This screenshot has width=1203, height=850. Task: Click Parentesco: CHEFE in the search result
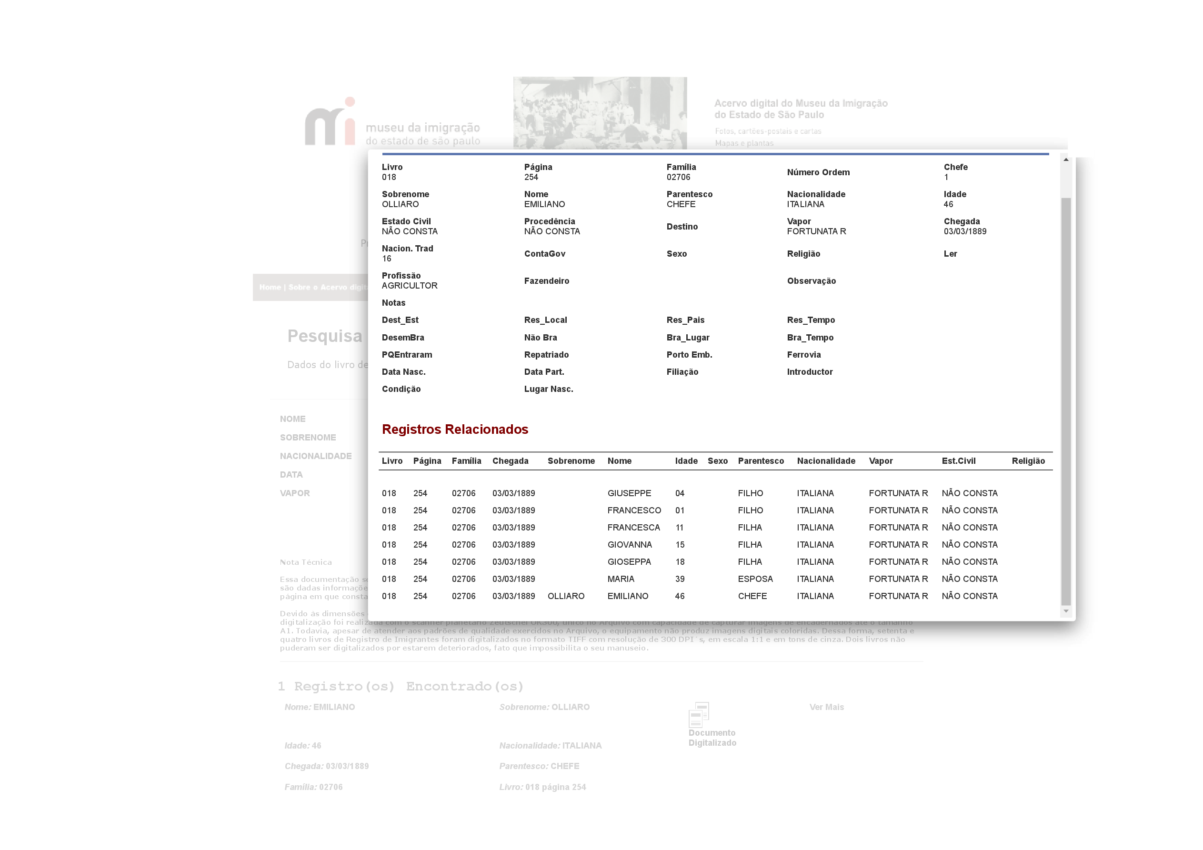(x=539, y=766)
